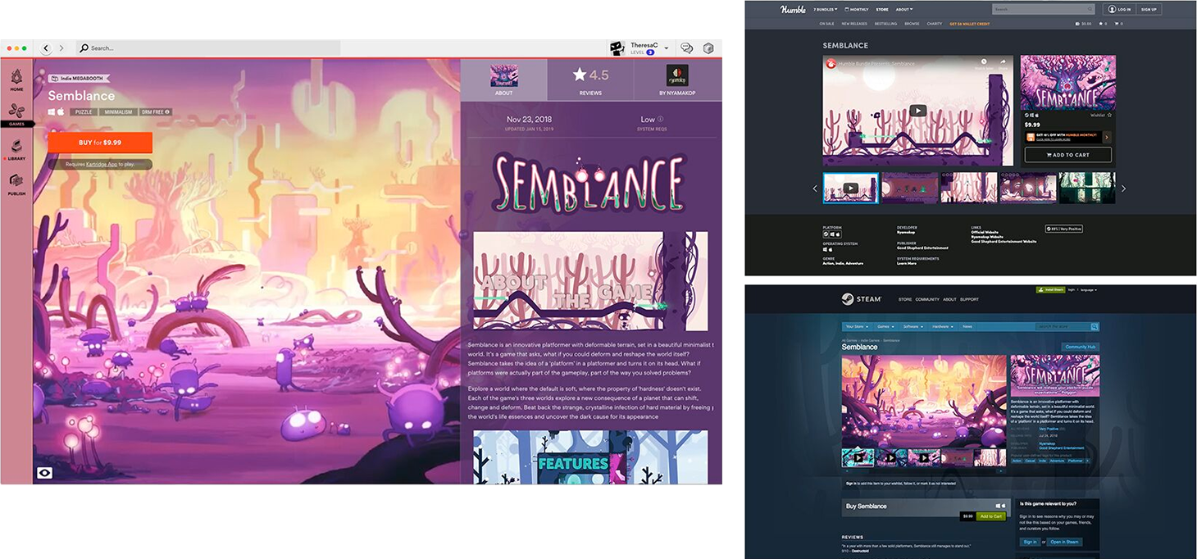Open the BY NYAMAKOP developer tab
Image resolution: width=1197 pixels, height=559 pixels.
pyautogui.click(x=677, y=80)
